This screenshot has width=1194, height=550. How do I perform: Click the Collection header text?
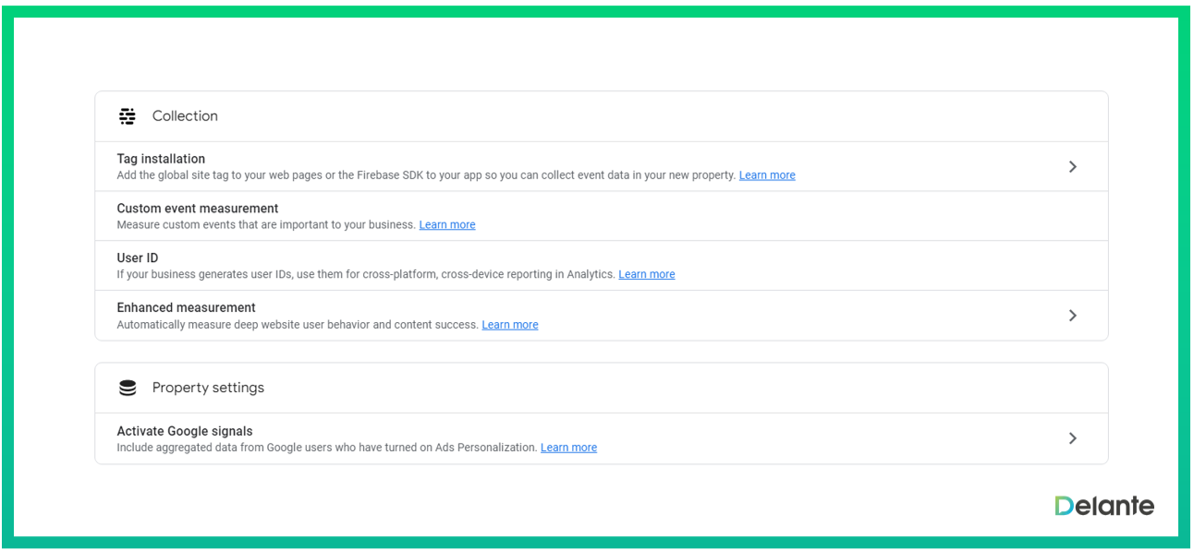pos(185,116)
